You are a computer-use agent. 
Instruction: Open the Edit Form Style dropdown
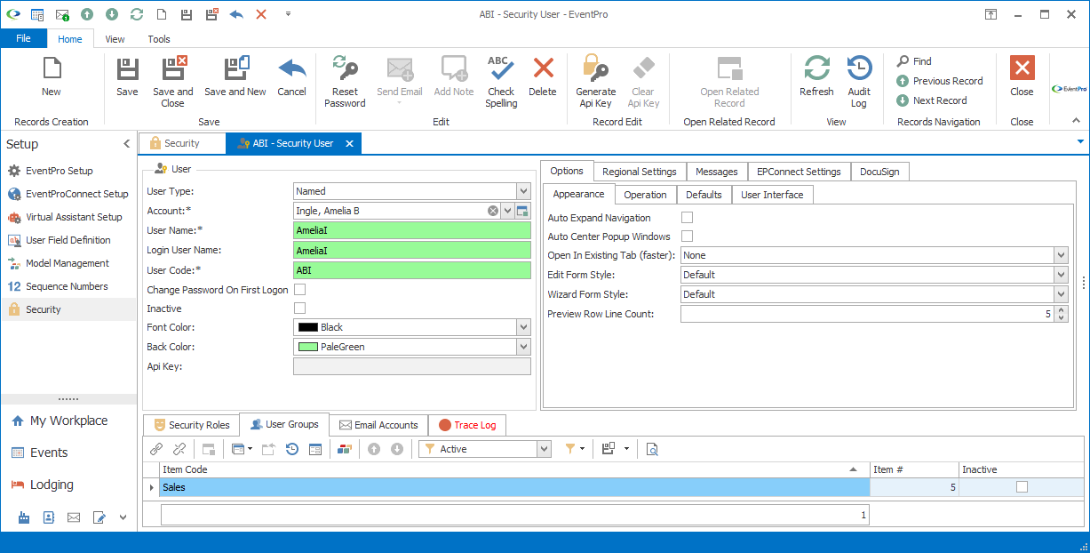tap(1061, 275)
